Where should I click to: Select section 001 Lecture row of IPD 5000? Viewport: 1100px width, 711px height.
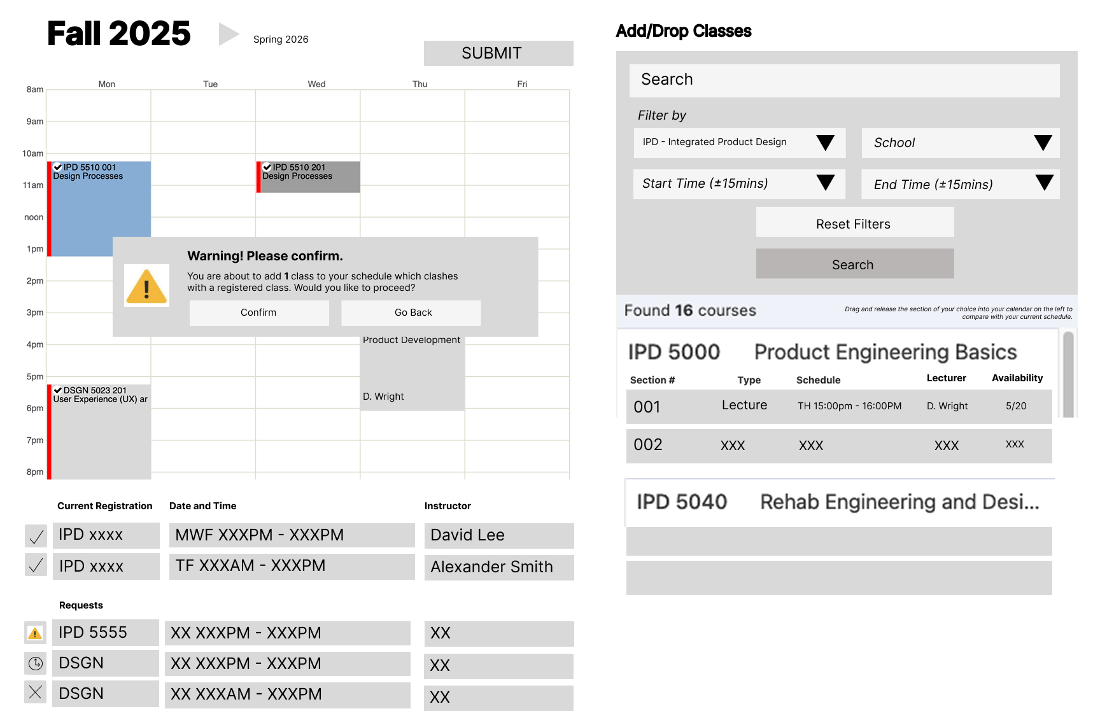point(838,406)
